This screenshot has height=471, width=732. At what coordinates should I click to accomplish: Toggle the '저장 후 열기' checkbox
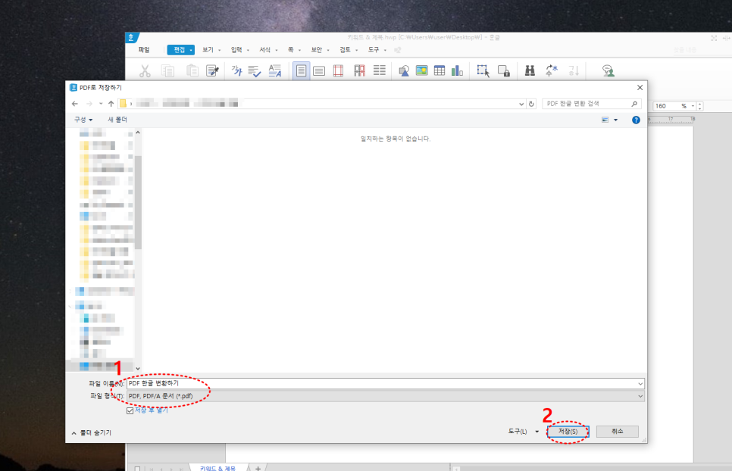(130, 410)
